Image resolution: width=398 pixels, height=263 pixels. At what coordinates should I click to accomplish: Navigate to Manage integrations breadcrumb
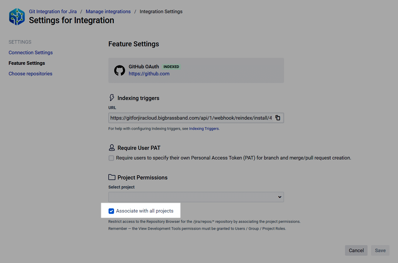(108, 11)
